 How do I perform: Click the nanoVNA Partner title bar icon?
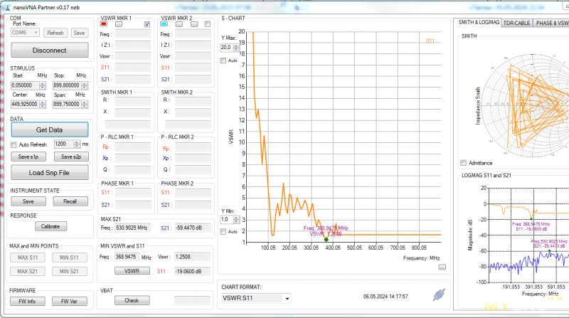[6, 6]
